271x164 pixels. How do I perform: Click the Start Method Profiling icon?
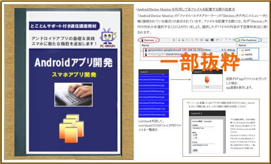[x=196, y=40]
